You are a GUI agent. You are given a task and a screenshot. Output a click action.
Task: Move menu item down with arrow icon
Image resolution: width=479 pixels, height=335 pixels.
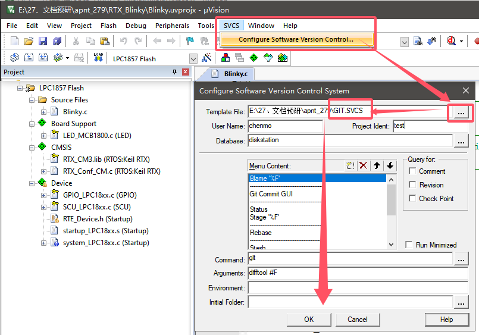[390, 165]
